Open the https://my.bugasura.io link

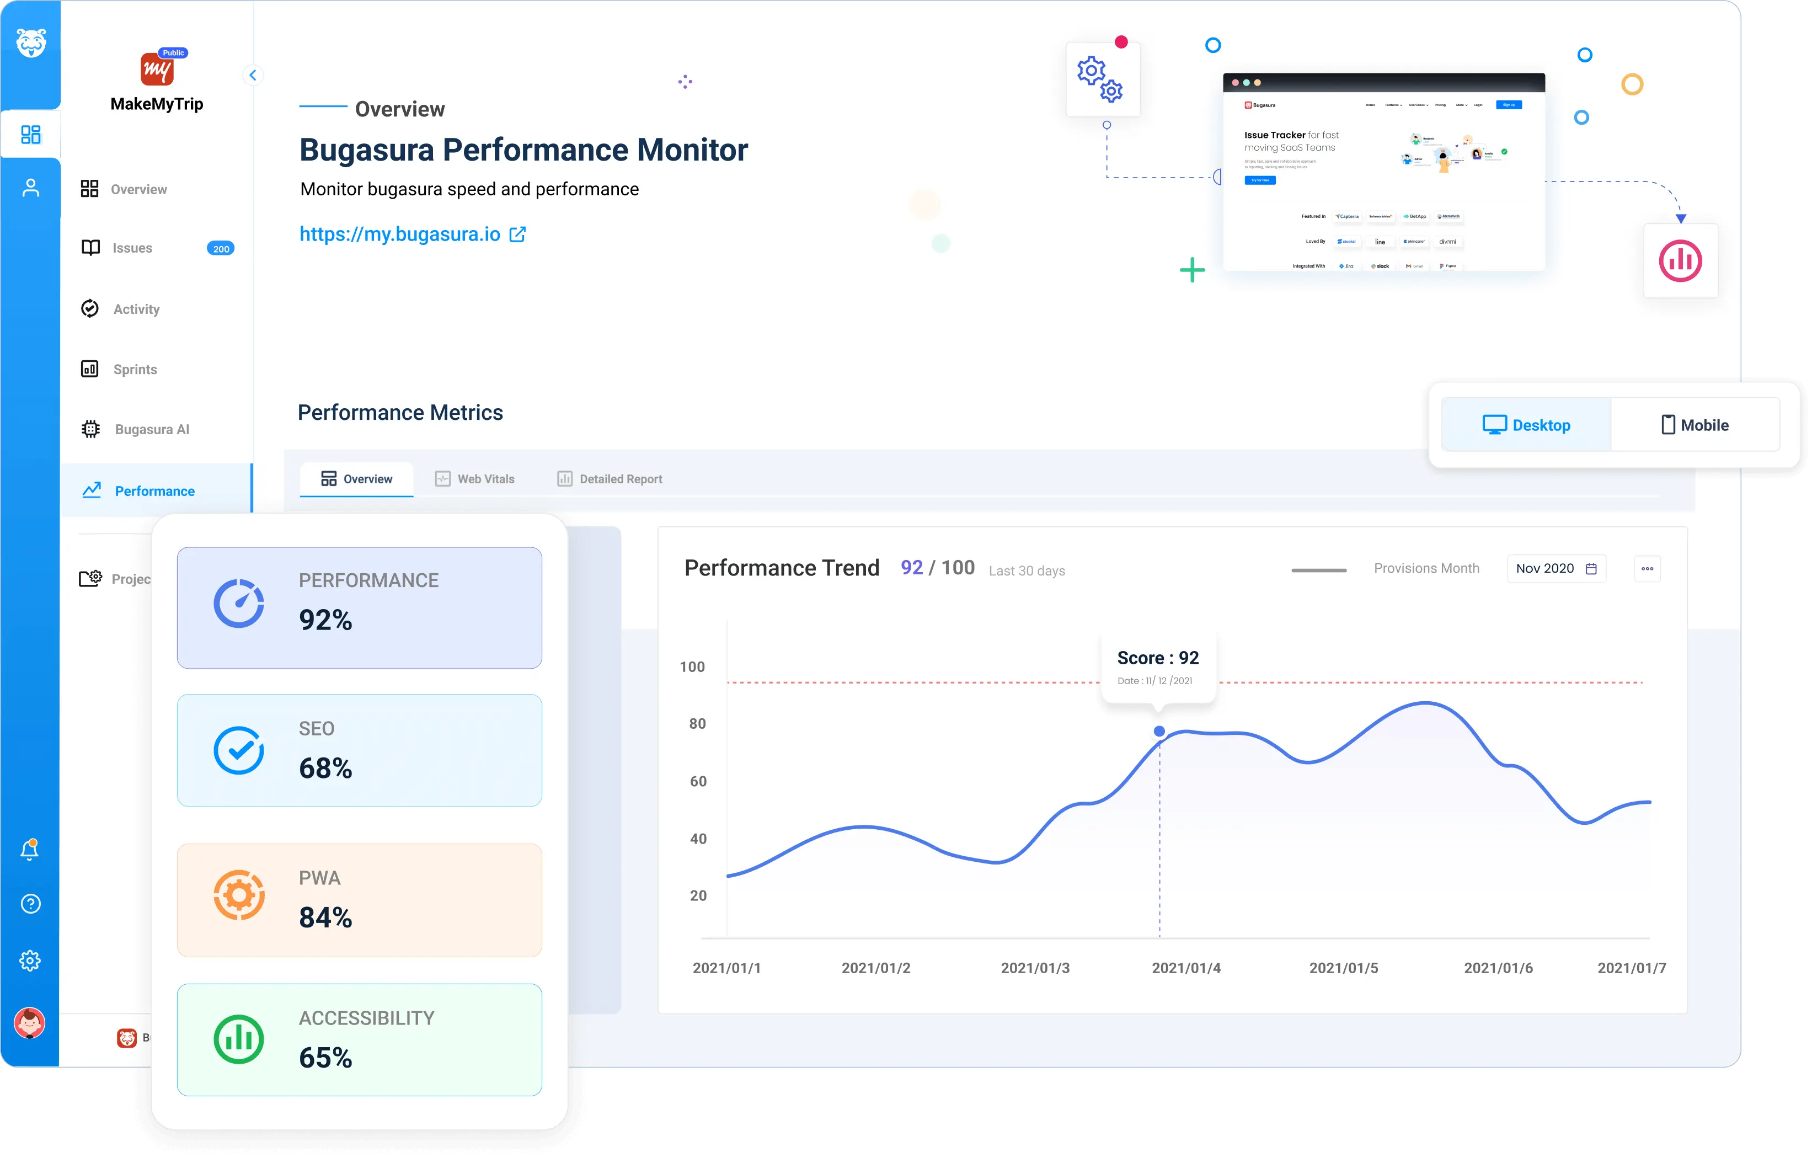pyautogui.click(x=399, y=234)
